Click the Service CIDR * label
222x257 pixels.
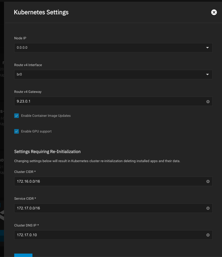(25, 199)
